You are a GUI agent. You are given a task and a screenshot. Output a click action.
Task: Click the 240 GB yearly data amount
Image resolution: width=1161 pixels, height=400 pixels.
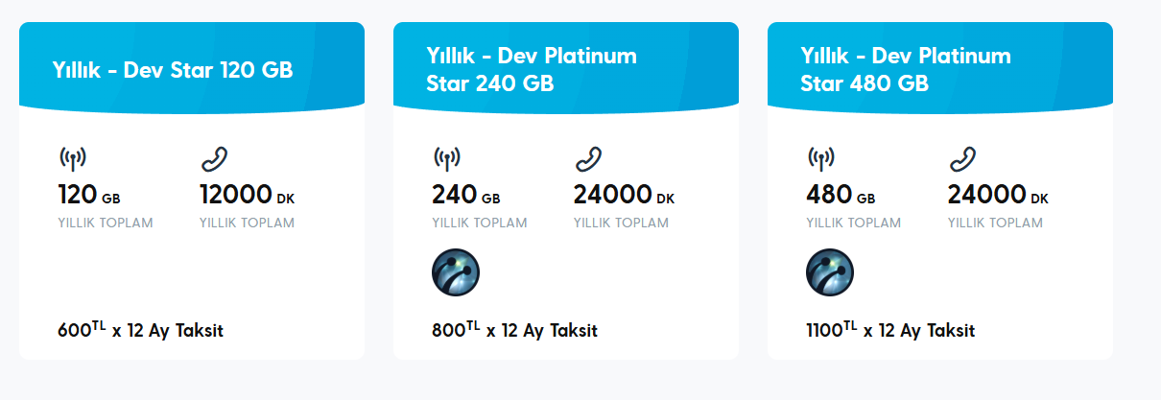(x=465, y=196)
